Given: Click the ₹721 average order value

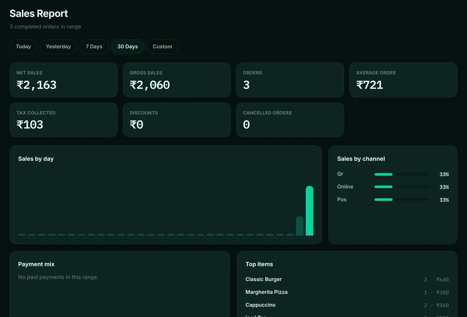Looking at the screenshot, I should (x=370, y=85).
